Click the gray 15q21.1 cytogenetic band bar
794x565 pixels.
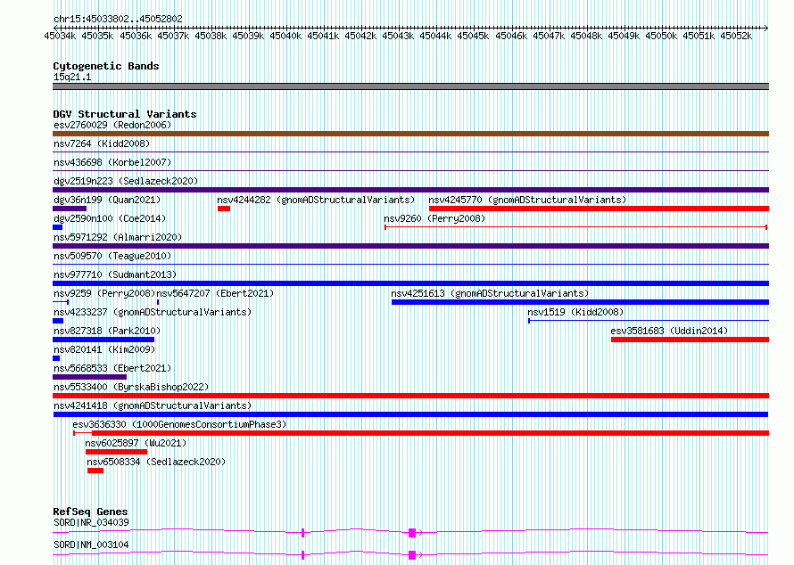[410, 86]
